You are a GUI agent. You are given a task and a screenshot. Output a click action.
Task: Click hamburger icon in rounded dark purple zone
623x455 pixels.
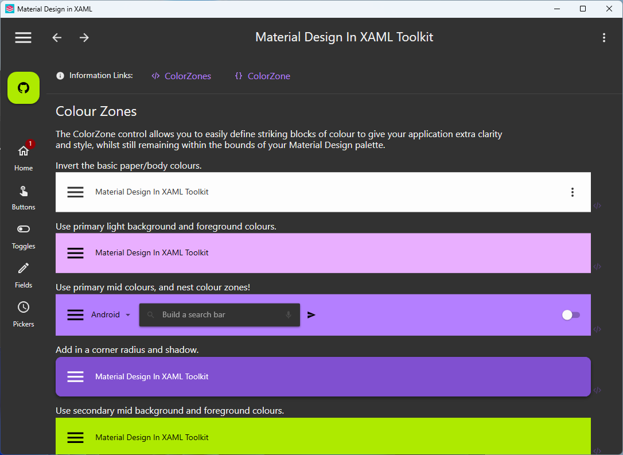pos(75,377)
